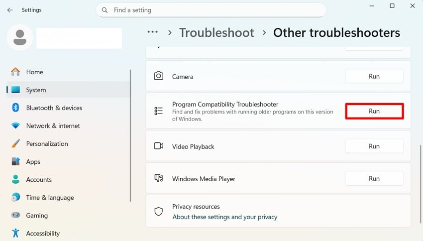Click the Other troubleshooters heading
This screenshot has height=241, width=423.
(x=336, y=33)
